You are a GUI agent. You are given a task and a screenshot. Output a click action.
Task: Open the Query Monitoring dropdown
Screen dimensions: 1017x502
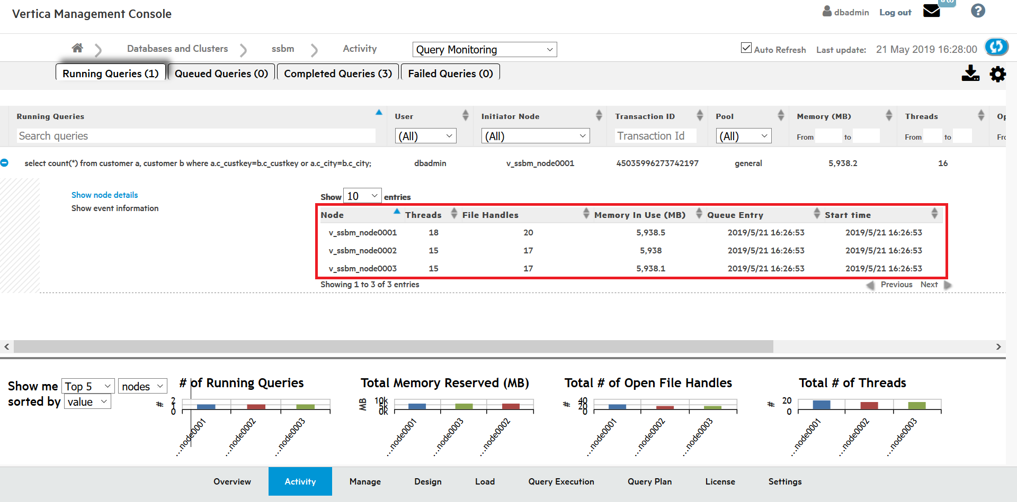(484, 50)
